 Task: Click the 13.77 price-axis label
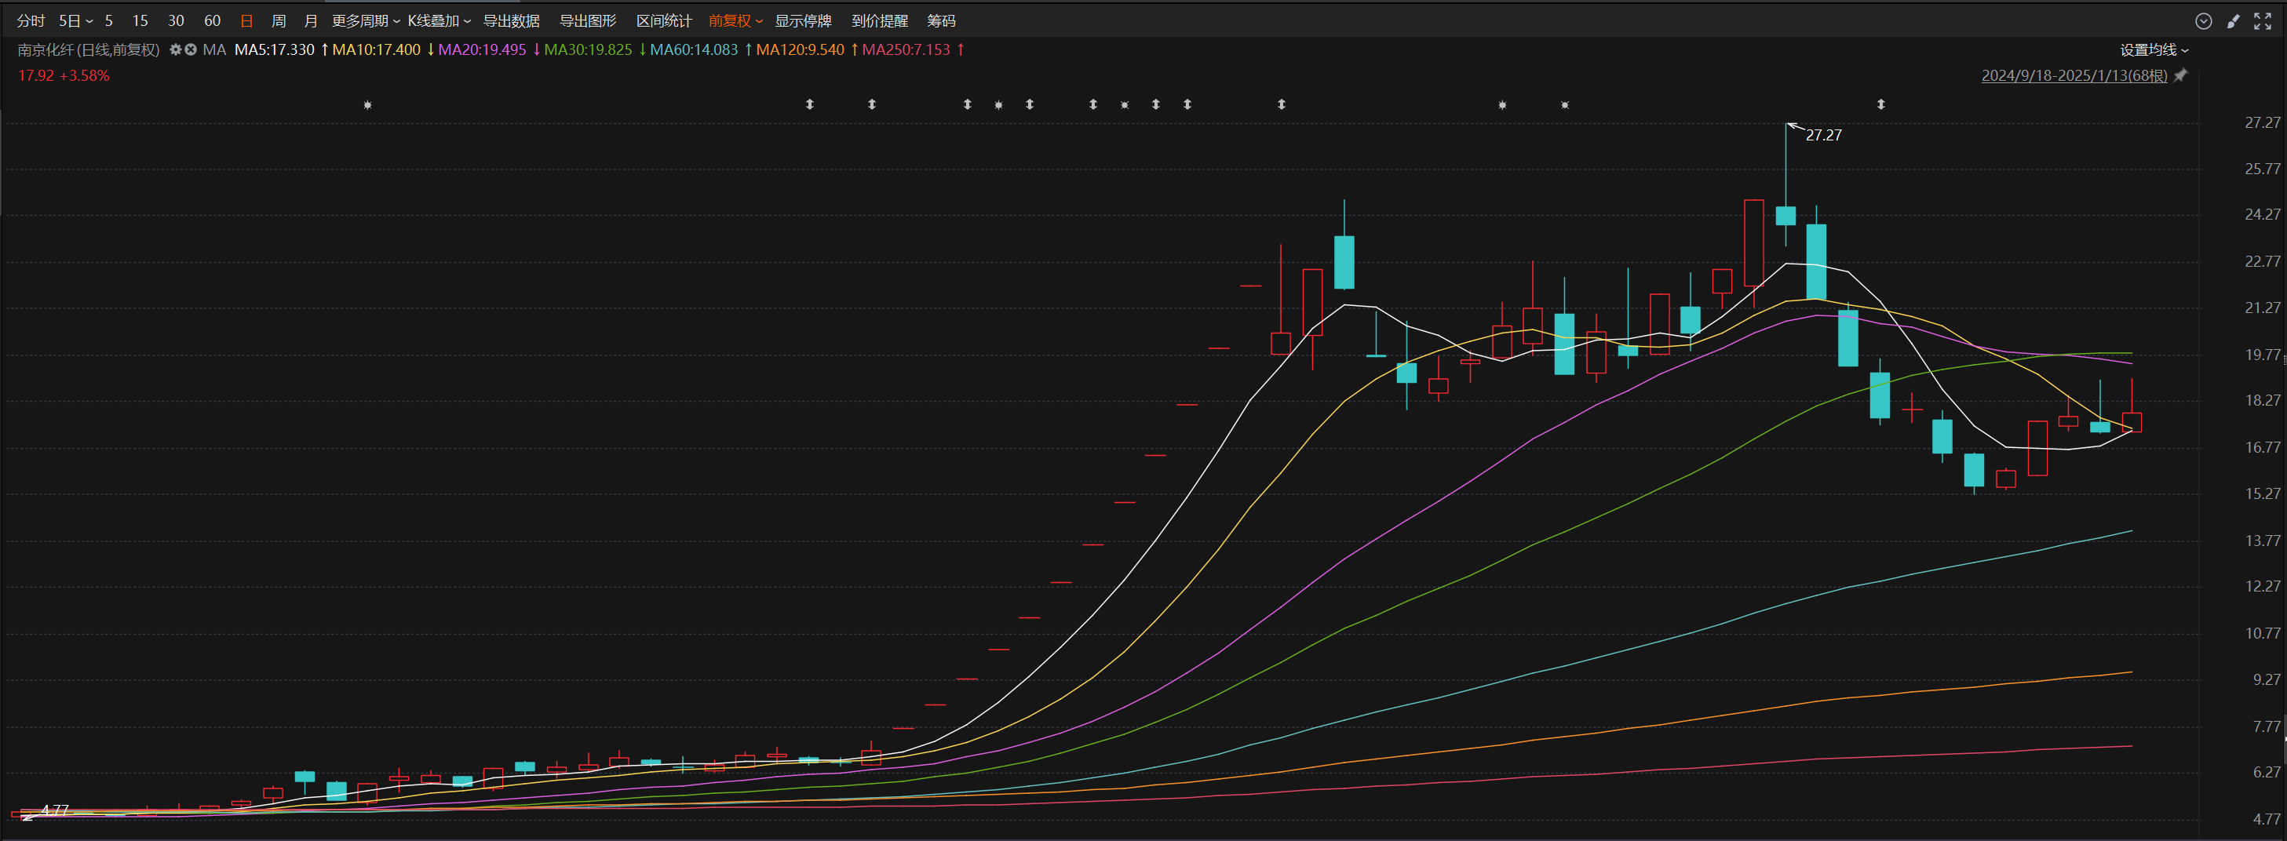point(2262,541)
